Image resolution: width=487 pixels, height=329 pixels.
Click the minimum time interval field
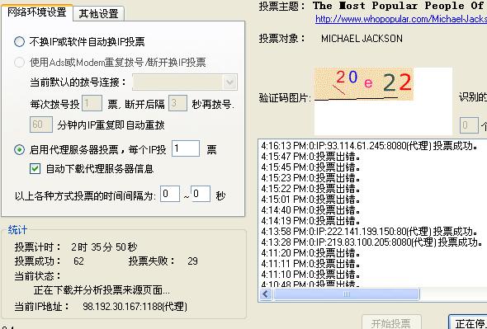point(170,194)
